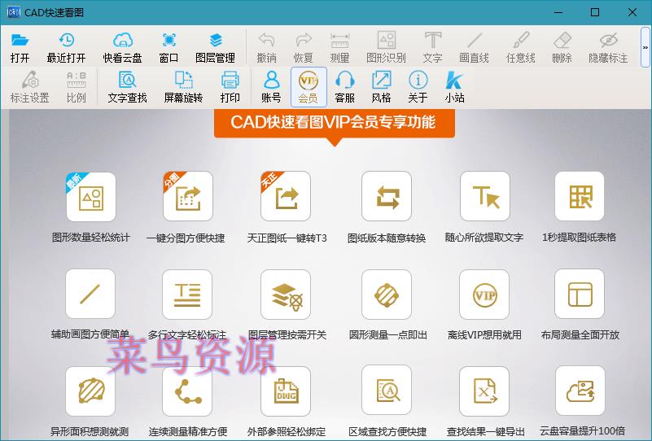The height and width of the screenshot is (441, 652).
Task: Click 区域查找方便快捷 feature tile
Action: pyautogui.click(x=387, y=391)
